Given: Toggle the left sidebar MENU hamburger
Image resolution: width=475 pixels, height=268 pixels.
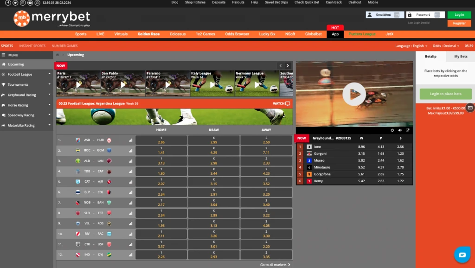Looking at the screenshot, I should (4, 55).
